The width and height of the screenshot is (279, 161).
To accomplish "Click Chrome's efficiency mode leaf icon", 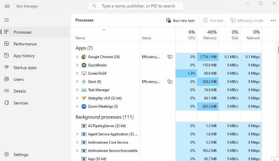I will pyautogui.click(x=170, y=57).
